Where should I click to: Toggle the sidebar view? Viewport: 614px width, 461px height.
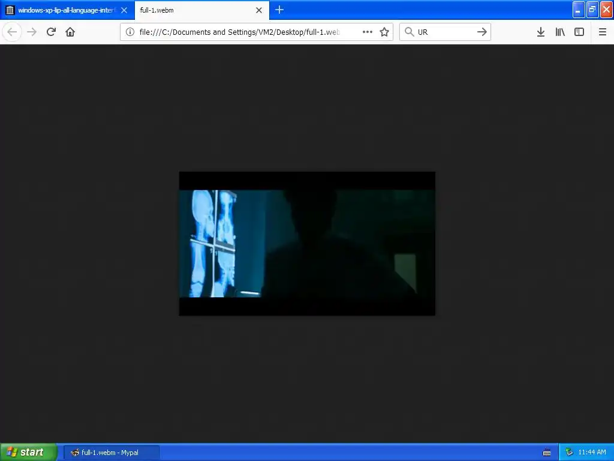[579, 32]
